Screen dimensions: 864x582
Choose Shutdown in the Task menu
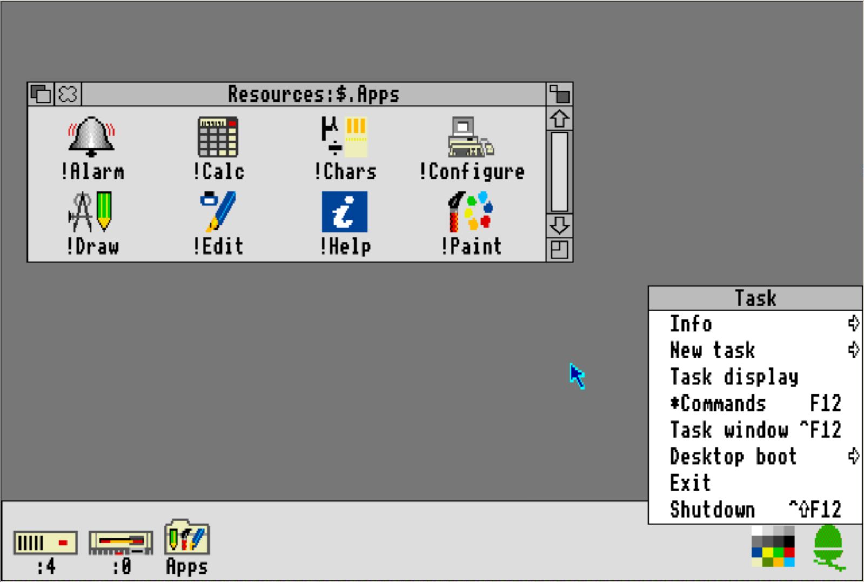pos(755,509)
